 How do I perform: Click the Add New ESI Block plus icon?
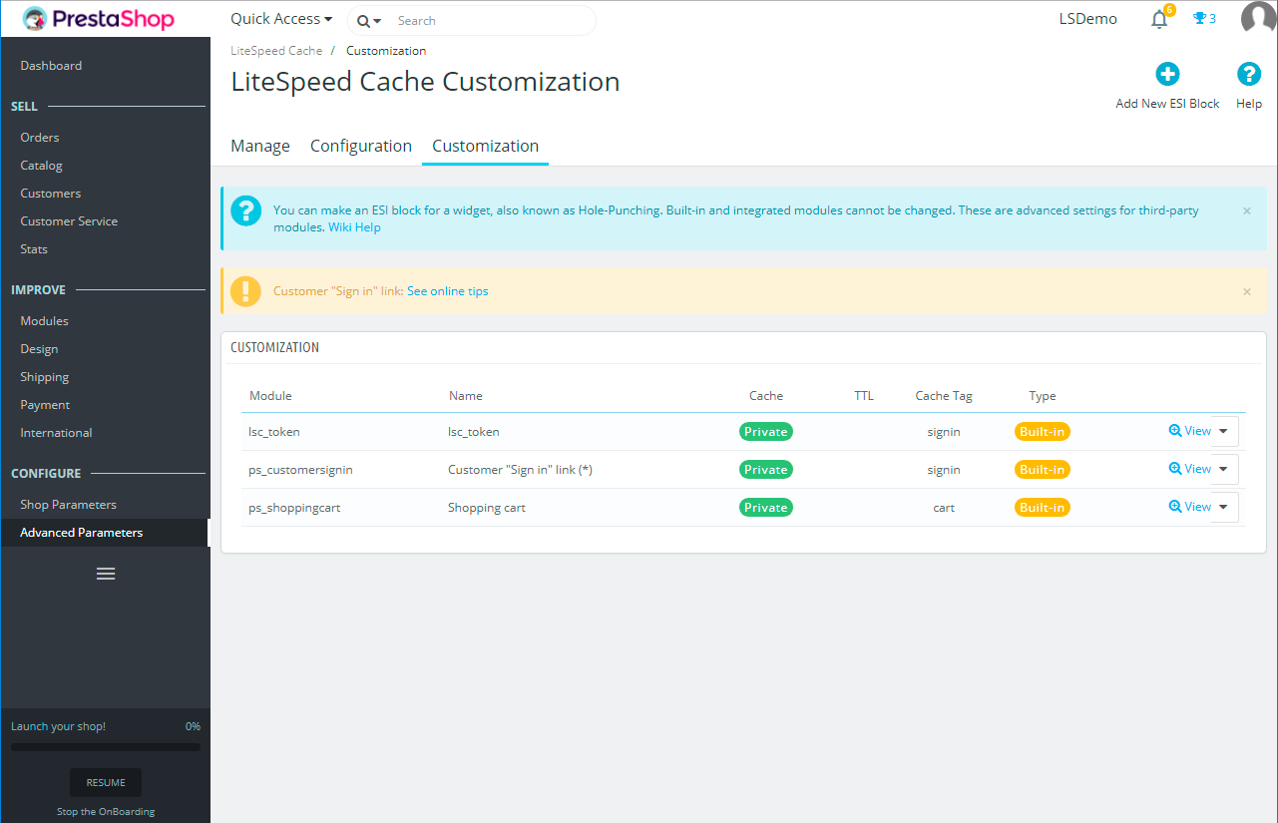[1167, 74]
